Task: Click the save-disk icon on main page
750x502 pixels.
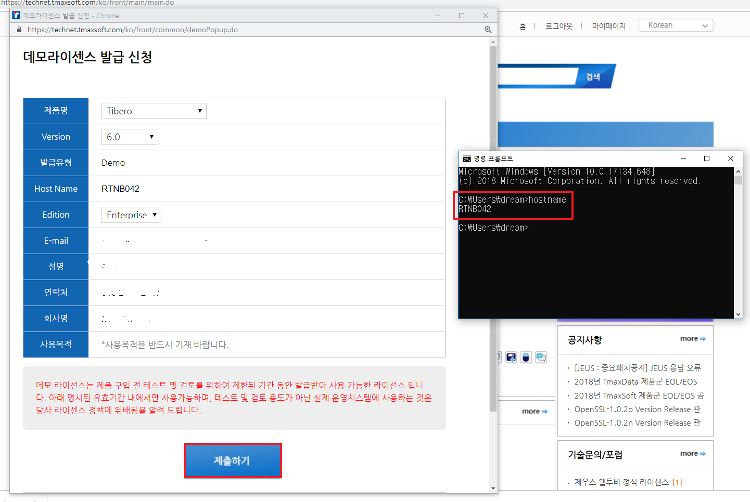Action: tap(511, 357)
